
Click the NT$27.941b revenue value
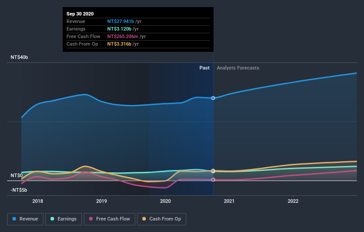121,21
